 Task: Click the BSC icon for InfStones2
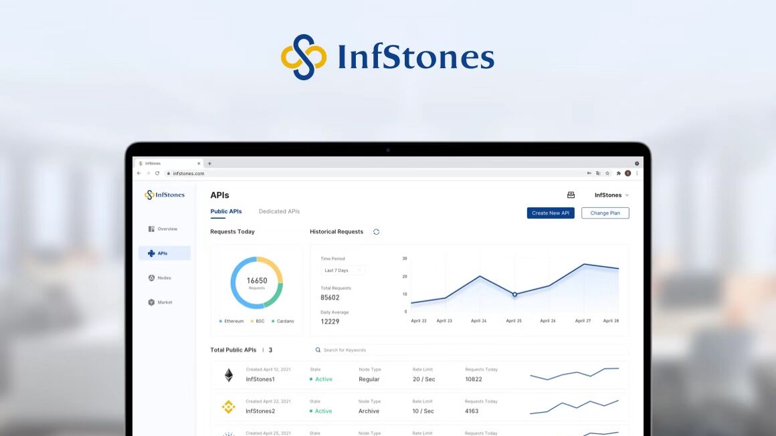click(228, 407)
